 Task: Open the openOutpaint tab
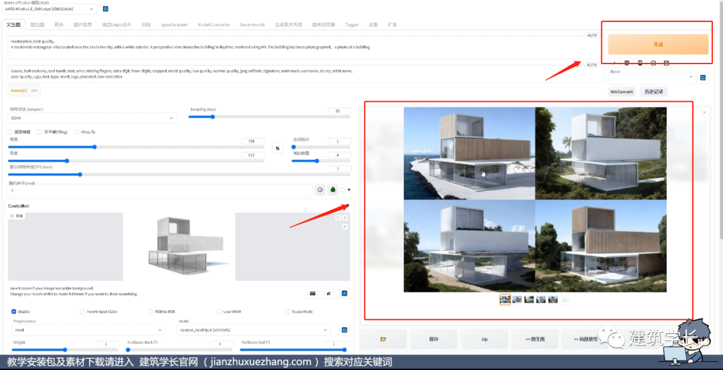pos(173,24)
